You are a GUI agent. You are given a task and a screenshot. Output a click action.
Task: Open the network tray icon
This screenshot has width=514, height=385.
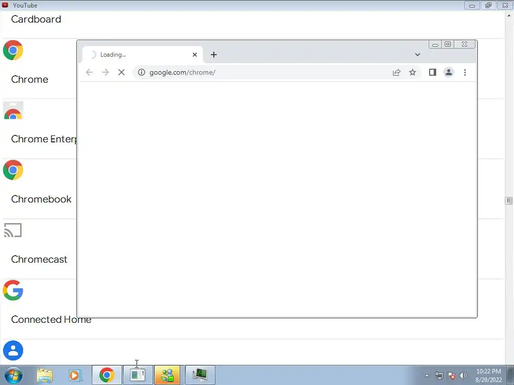(x=439, y=375)
